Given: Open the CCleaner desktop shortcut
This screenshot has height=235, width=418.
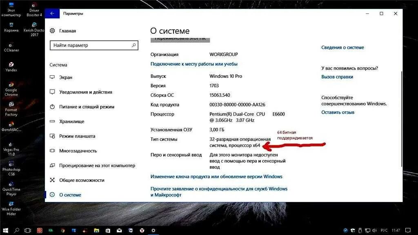Looking at the screenshot, I should coord(11,48).
